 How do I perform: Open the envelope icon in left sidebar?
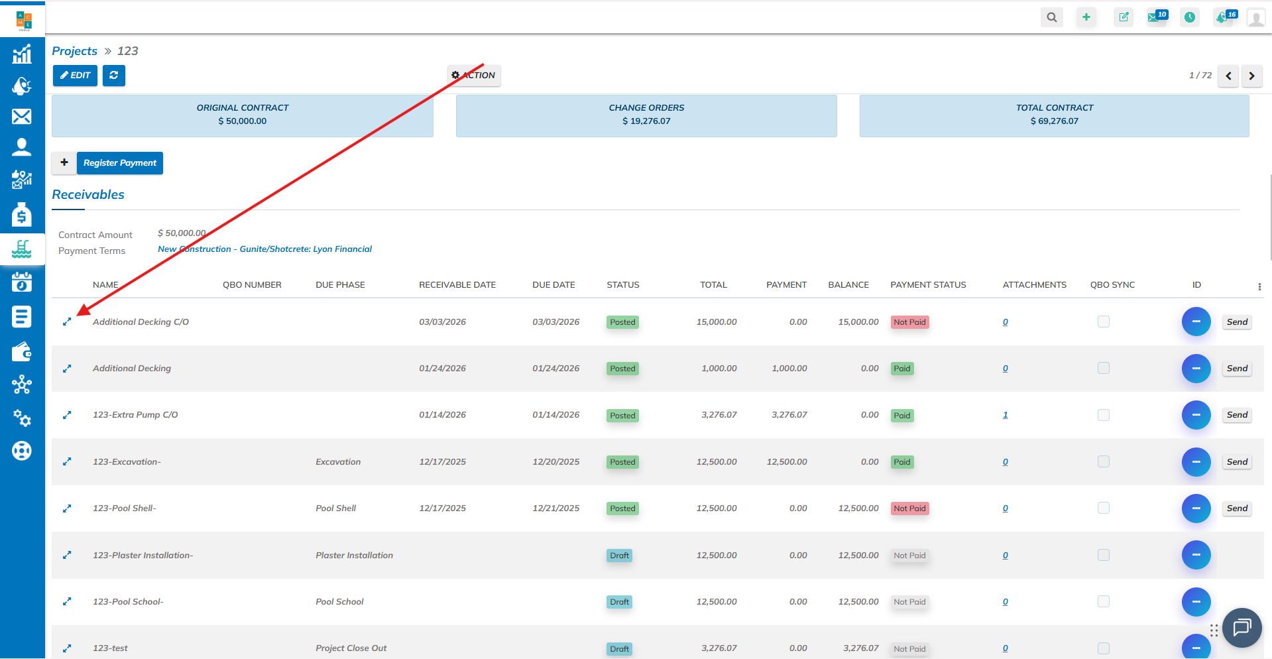[x=22, y=117]
